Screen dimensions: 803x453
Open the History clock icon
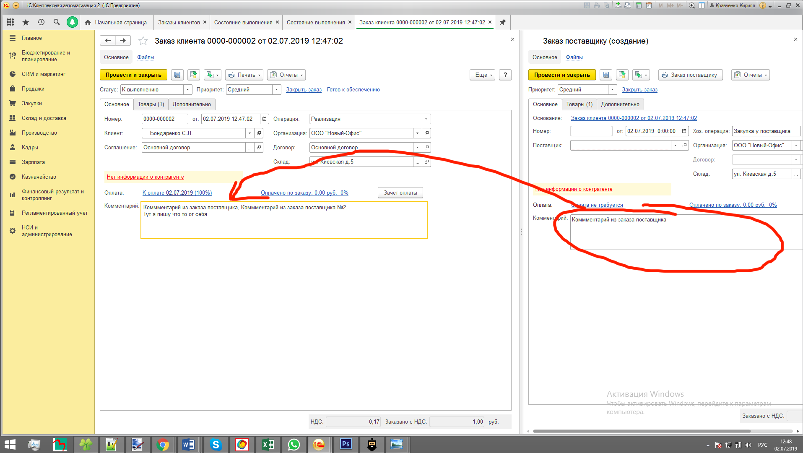41,22
